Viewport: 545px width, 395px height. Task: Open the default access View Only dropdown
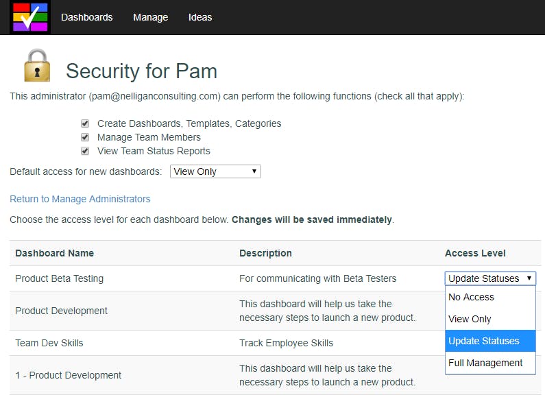[x=215, y=171]
